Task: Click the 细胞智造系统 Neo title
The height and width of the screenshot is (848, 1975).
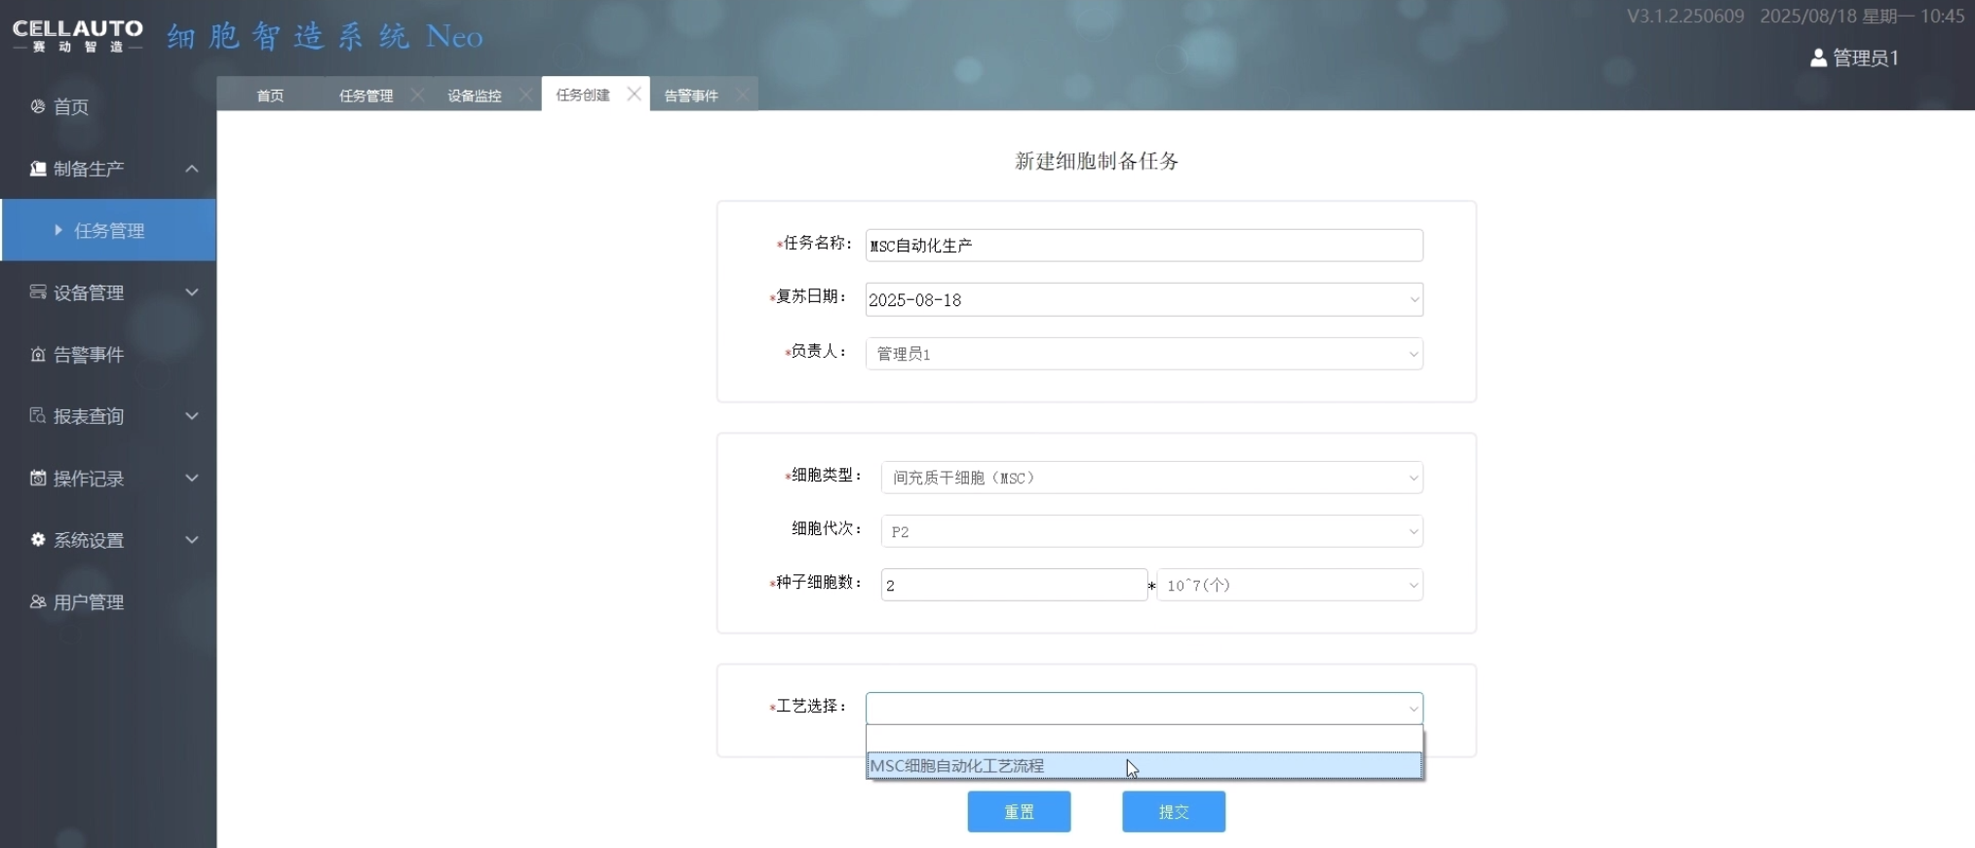Action: [x=325, y=37]
